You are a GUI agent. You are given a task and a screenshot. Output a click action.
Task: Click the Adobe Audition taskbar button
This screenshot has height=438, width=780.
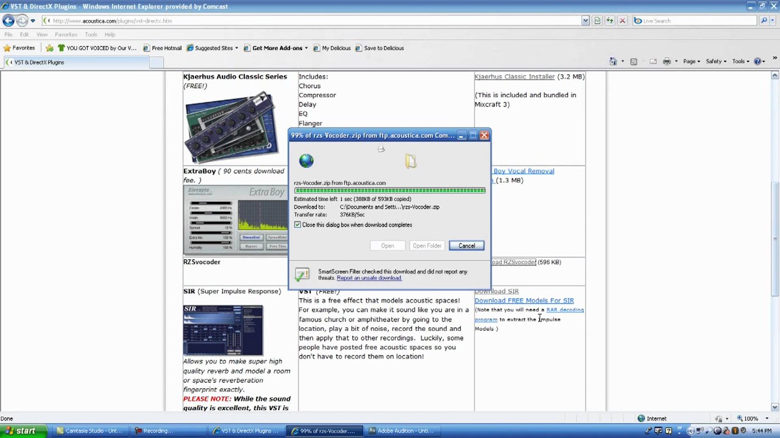click(x=401, y=431)
